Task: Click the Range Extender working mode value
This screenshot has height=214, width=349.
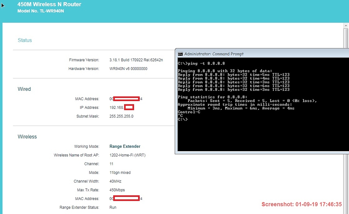Action: [x=125, y=146]
